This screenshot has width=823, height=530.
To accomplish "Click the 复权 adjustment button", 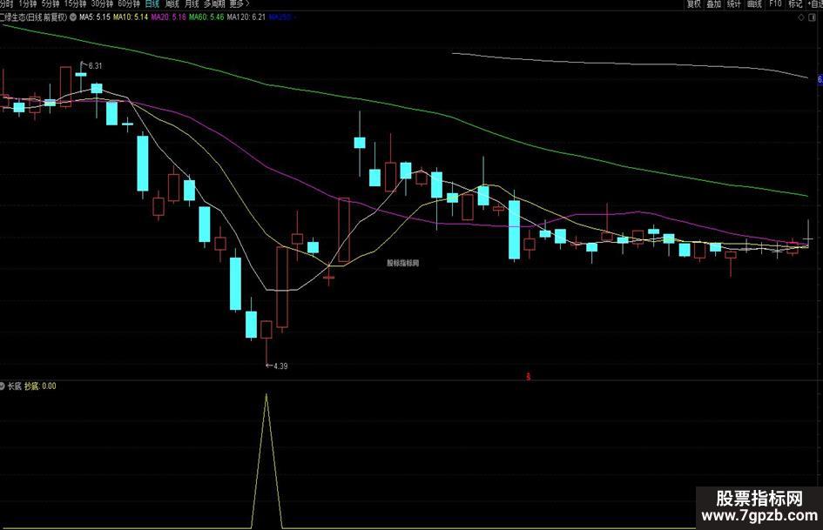I will point(694,3).
